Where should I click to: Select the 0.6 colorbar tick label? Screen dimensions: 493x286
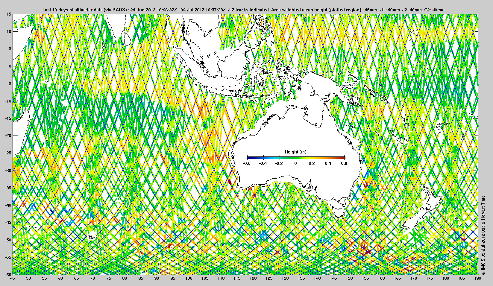point(344,163)
